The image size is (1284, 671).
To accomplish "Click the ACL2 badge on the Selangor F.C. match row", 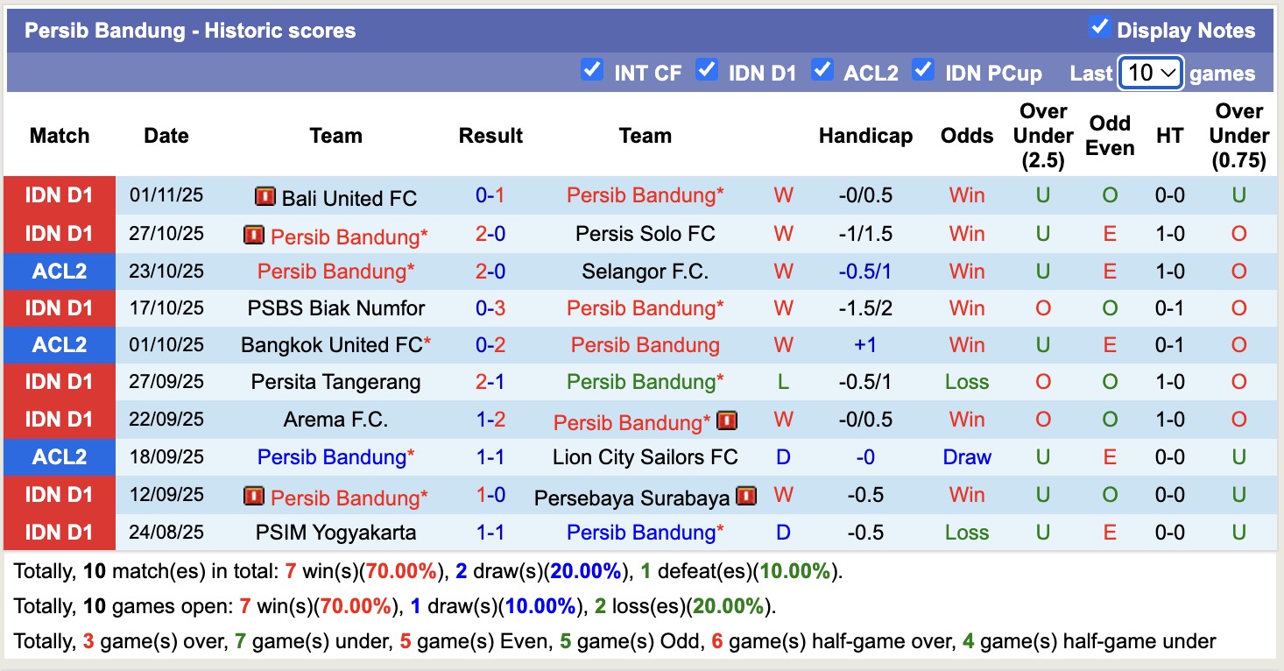I will [x=59, y=271].
